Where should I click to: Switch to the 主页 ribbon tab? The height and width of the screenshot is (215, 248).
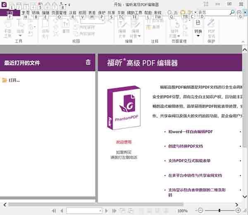26,13
